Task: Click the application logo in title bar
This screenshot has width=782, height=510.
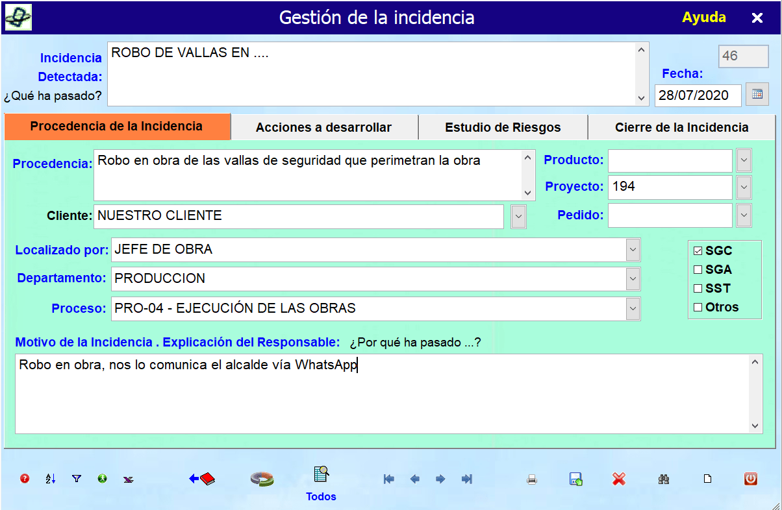Action: [x=18, y=17]
